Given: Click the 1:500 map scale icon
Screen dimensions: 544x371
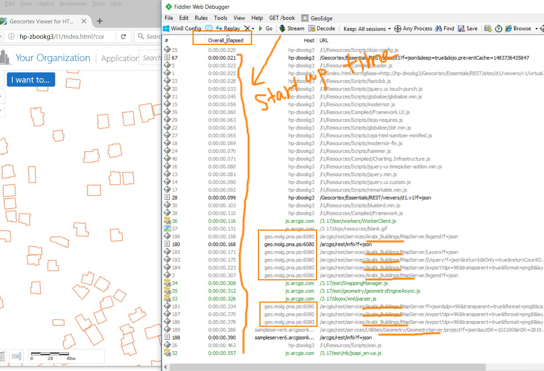Looking at the screenshot, I should coord(16,356).
